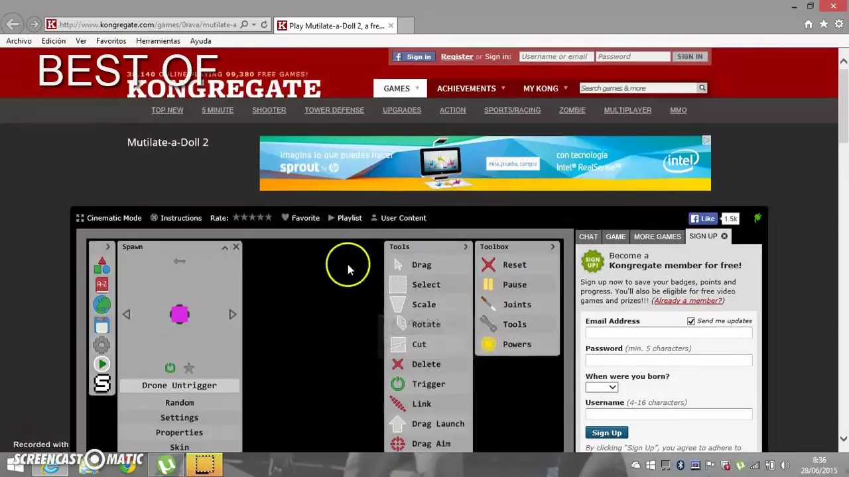Click the Username or email field
The height and width of the screenshot is (477, 849).
pyautogui.click(x=556, y=57)
